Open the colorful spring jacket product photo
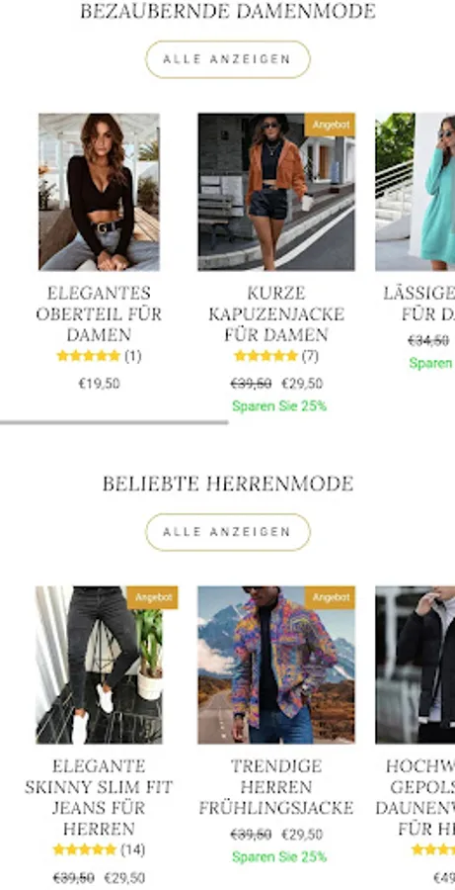Image resolution: width=455 pixels, height=890 pixels. click(276, 665)
